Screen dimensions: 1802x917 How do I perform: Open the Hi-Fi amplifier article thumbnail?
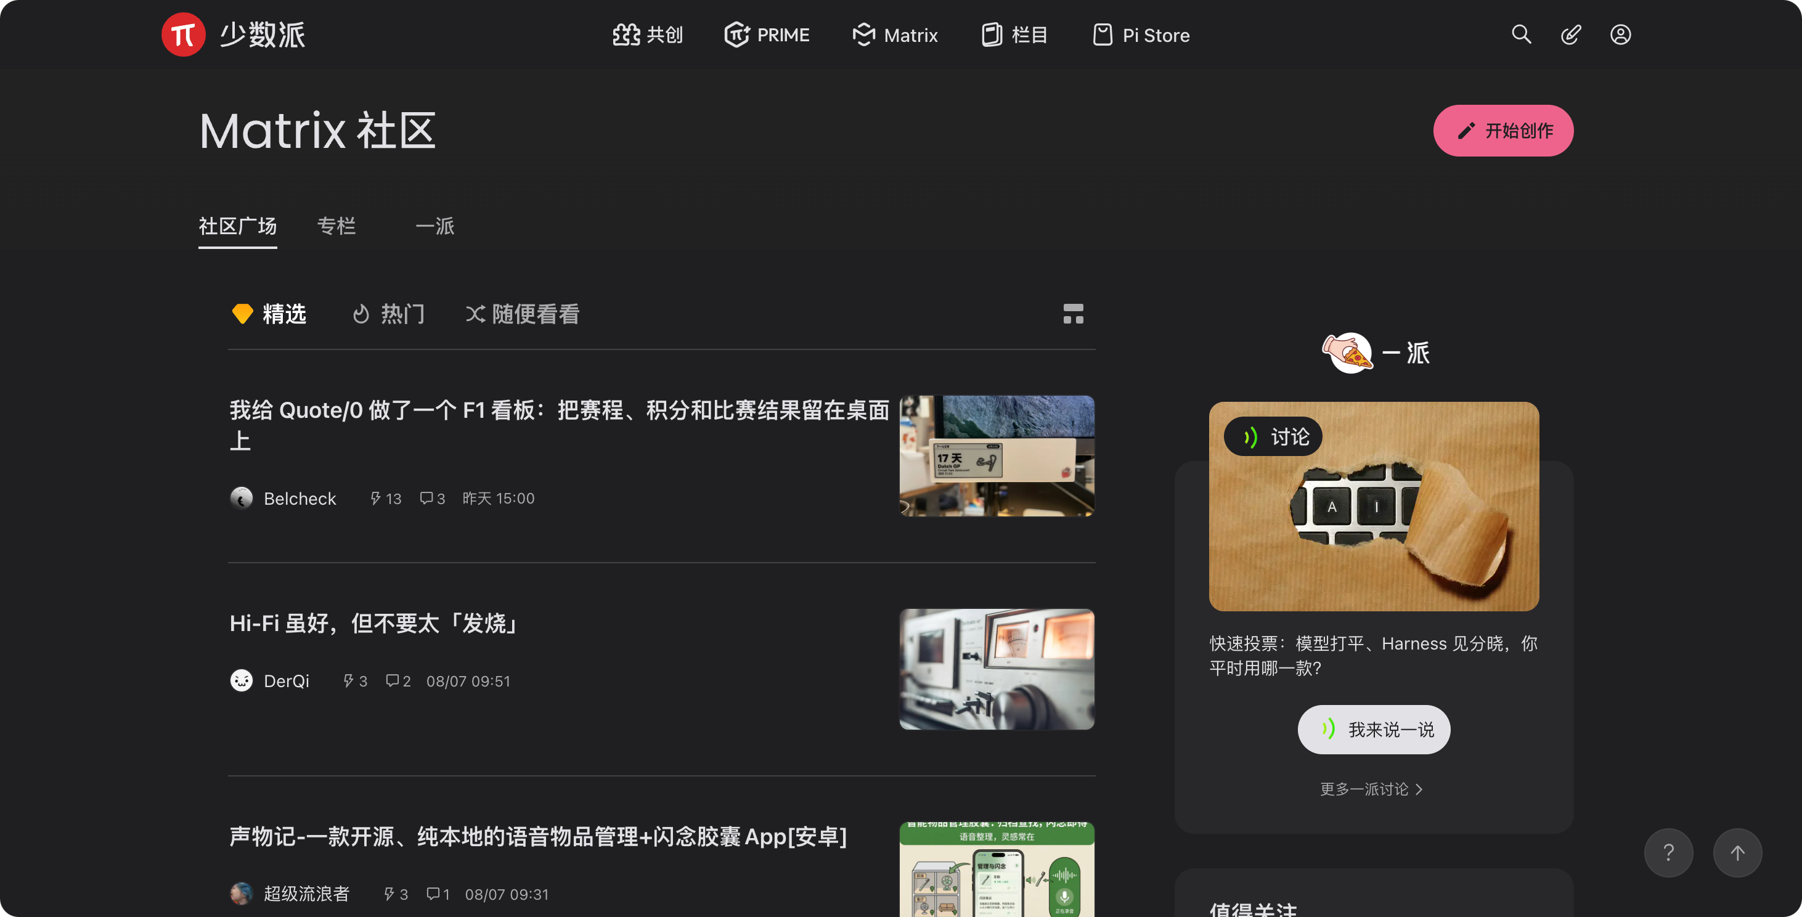(x=997, y=669)
